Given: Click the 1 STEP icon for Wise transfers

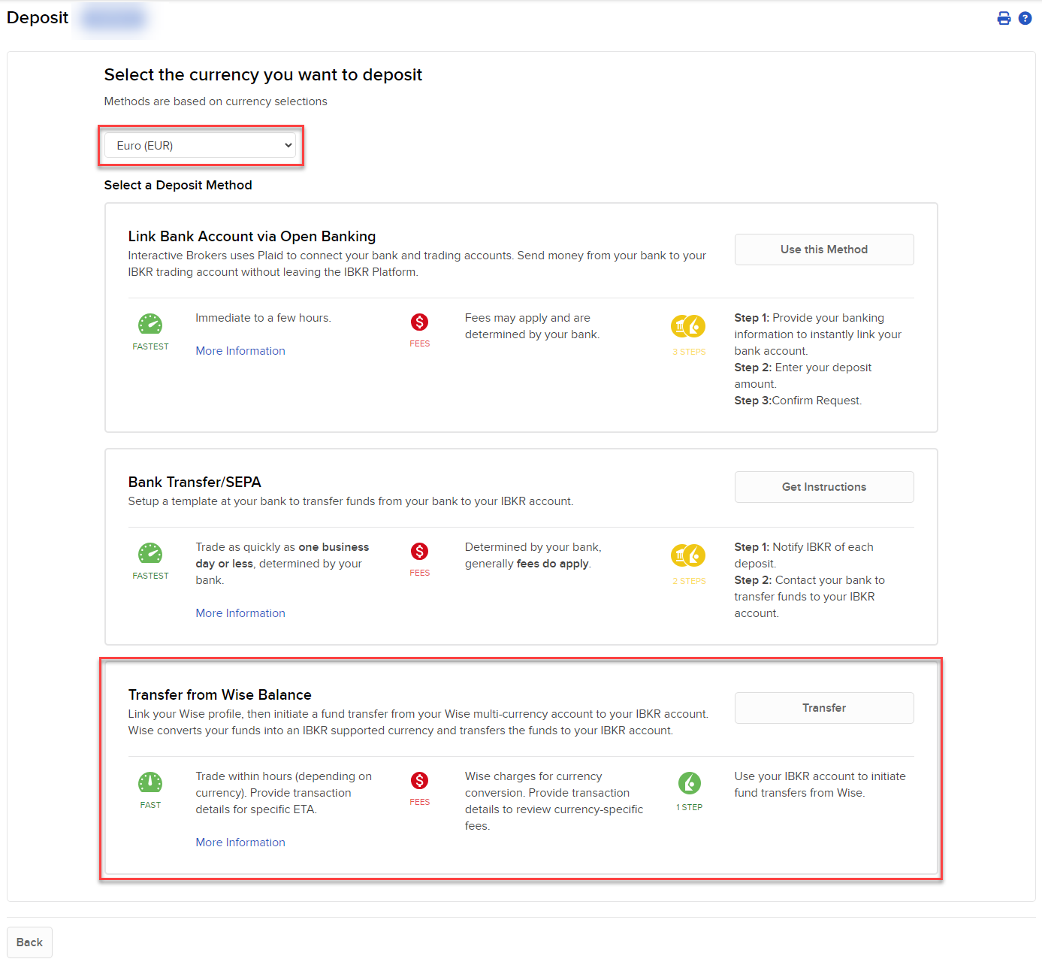Looking at the screenshot, I should click(688, 784).
